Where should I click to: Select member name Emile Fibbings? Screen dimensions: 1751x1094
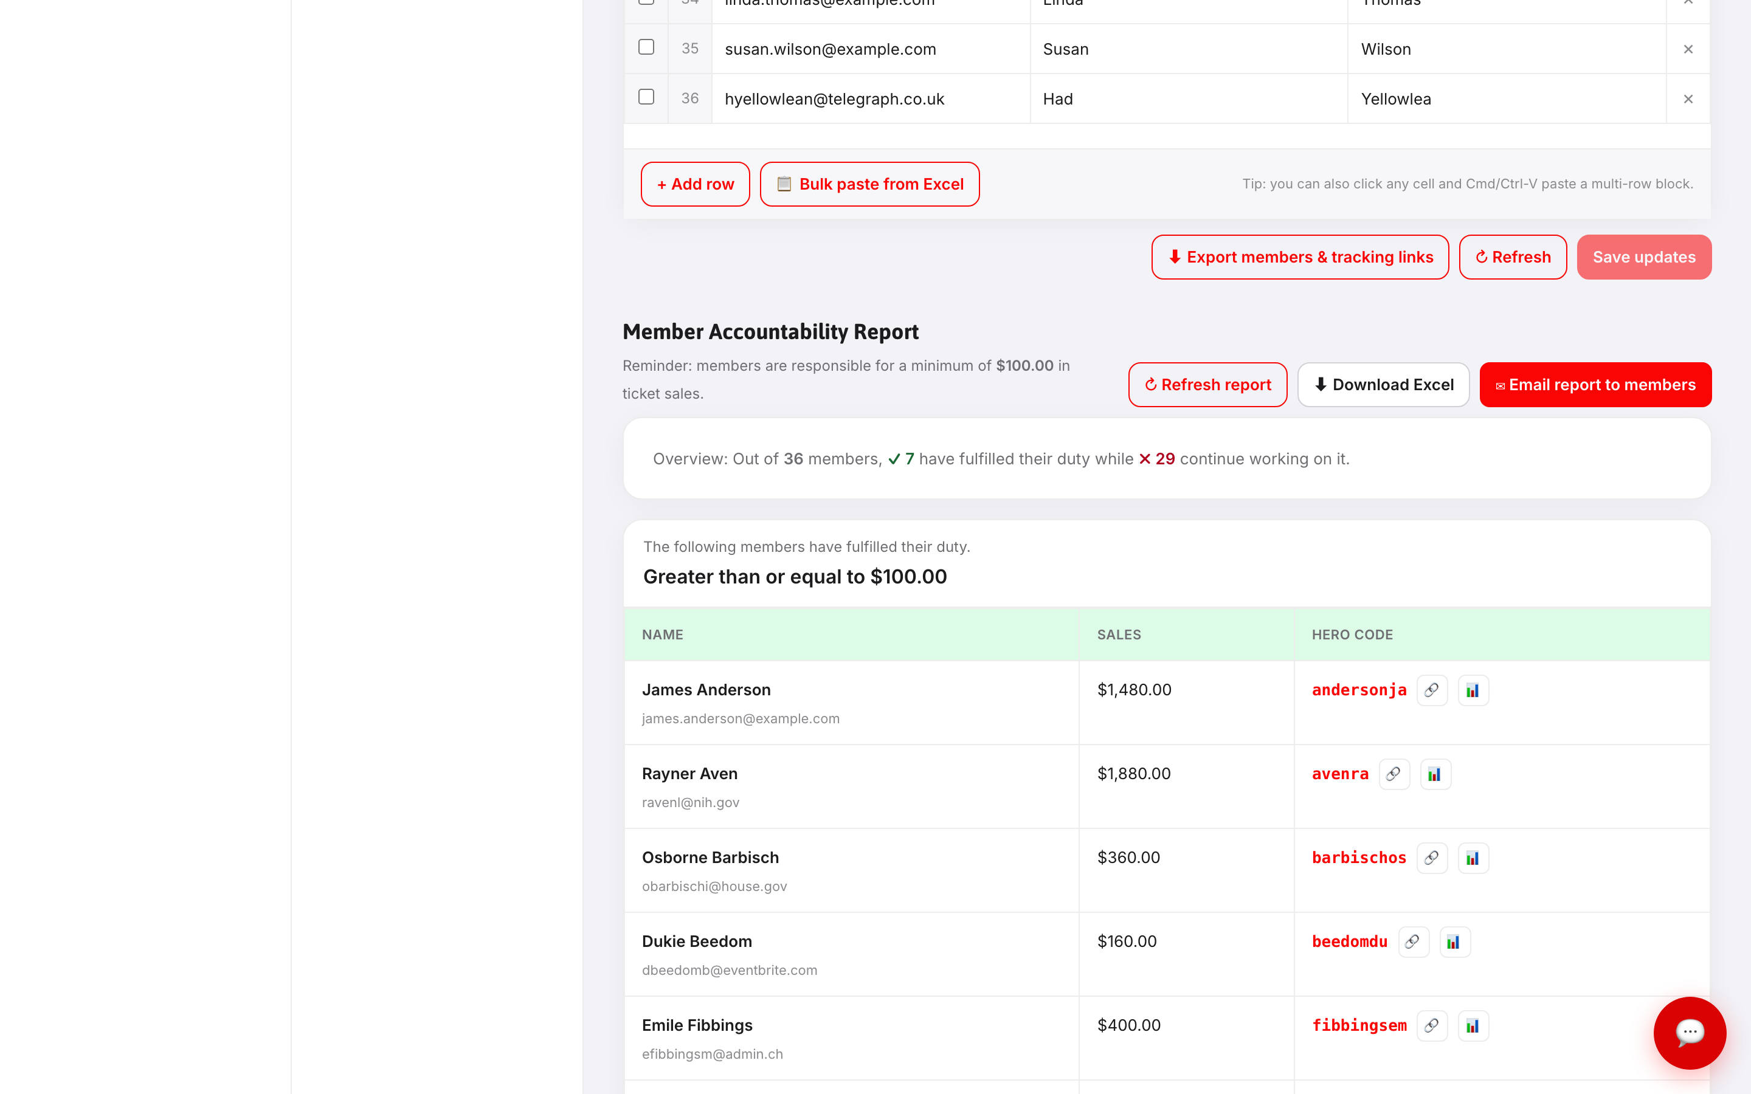(697, 1026)
